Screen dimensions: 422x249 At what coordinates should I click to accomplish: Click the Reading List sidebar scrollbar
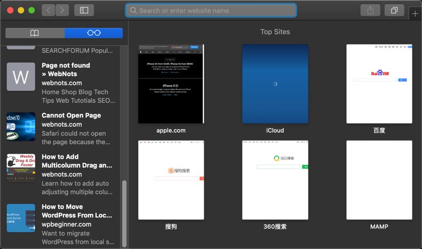[x=124, y=213]
